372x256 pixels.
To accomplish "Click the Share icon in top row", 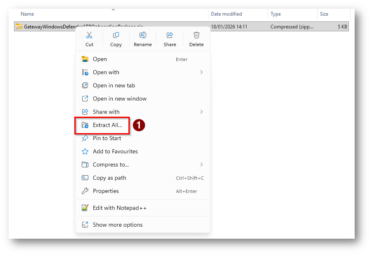I will point(169,35).
